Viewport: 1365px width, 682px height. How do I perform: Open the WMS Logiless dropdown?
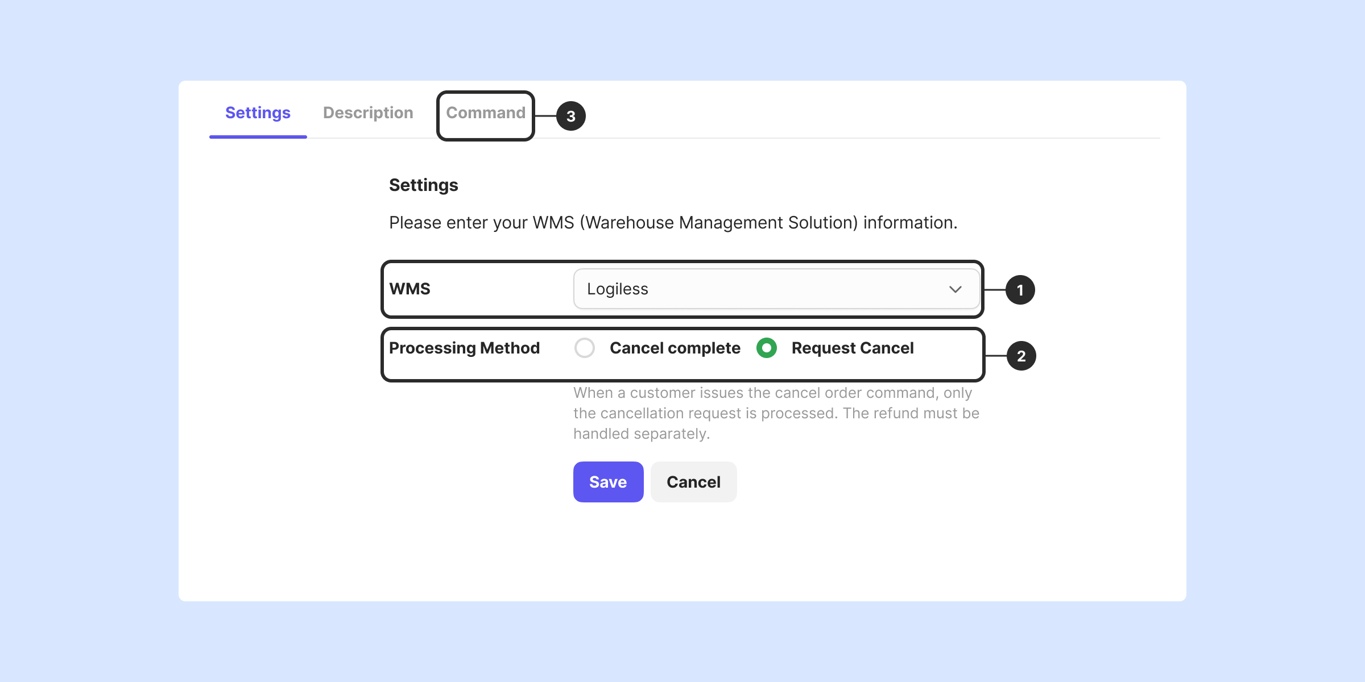point(776,289)
